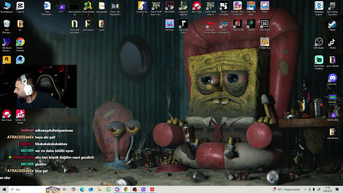Launch Ranch Simulator shortcut
The height and width of the screenshot is (193, 343).
tap(224, 9)
